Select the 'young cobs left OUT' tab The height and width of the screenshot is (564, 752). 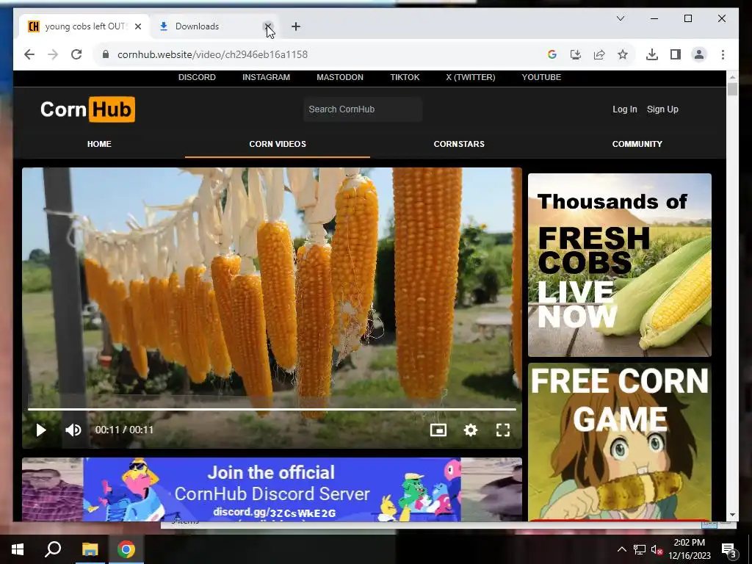tap(84, 26)
